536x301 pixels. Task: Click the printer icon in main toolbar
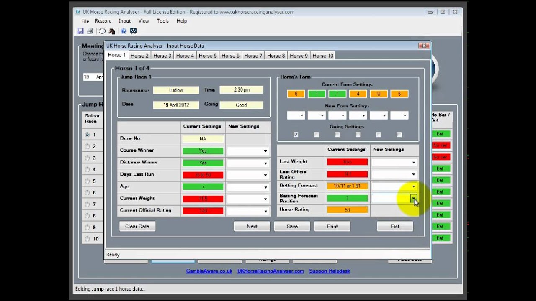(90, 31)
